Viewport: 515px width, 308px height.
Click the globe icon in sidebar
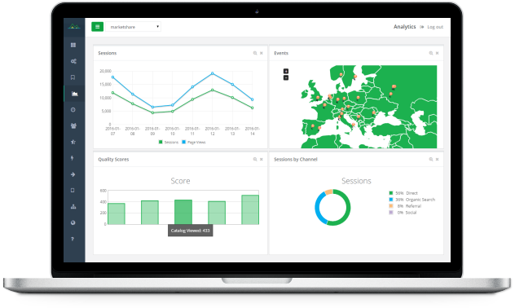pos(73,222)
